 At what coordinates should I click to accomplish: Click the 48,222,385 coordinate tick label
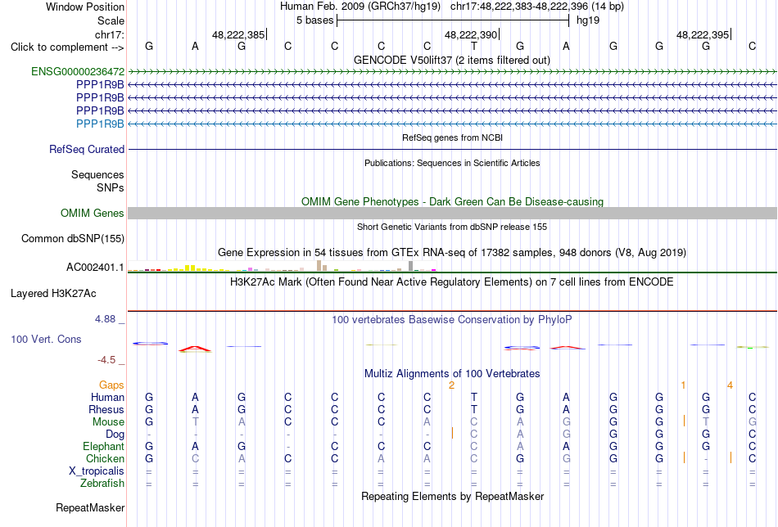238,34
